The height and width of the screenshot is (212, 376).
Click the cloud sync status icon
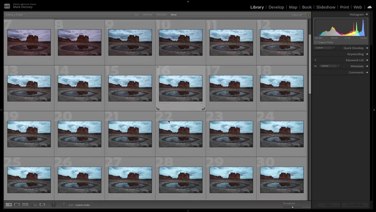(370, 7)
